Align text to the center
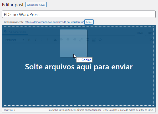Screen dimensions: 158x114 (x=68, y=40)
